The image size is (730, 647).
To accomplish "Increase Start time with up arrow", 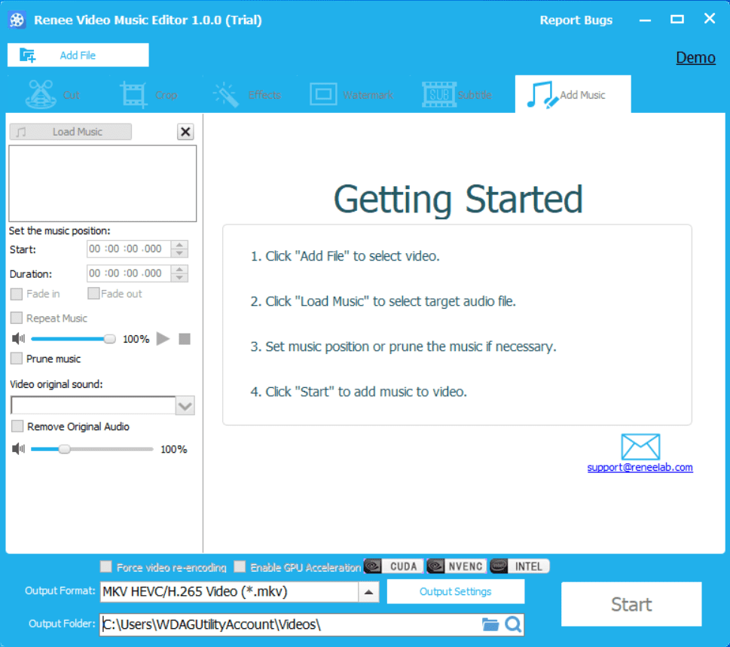I will point(179,244).
